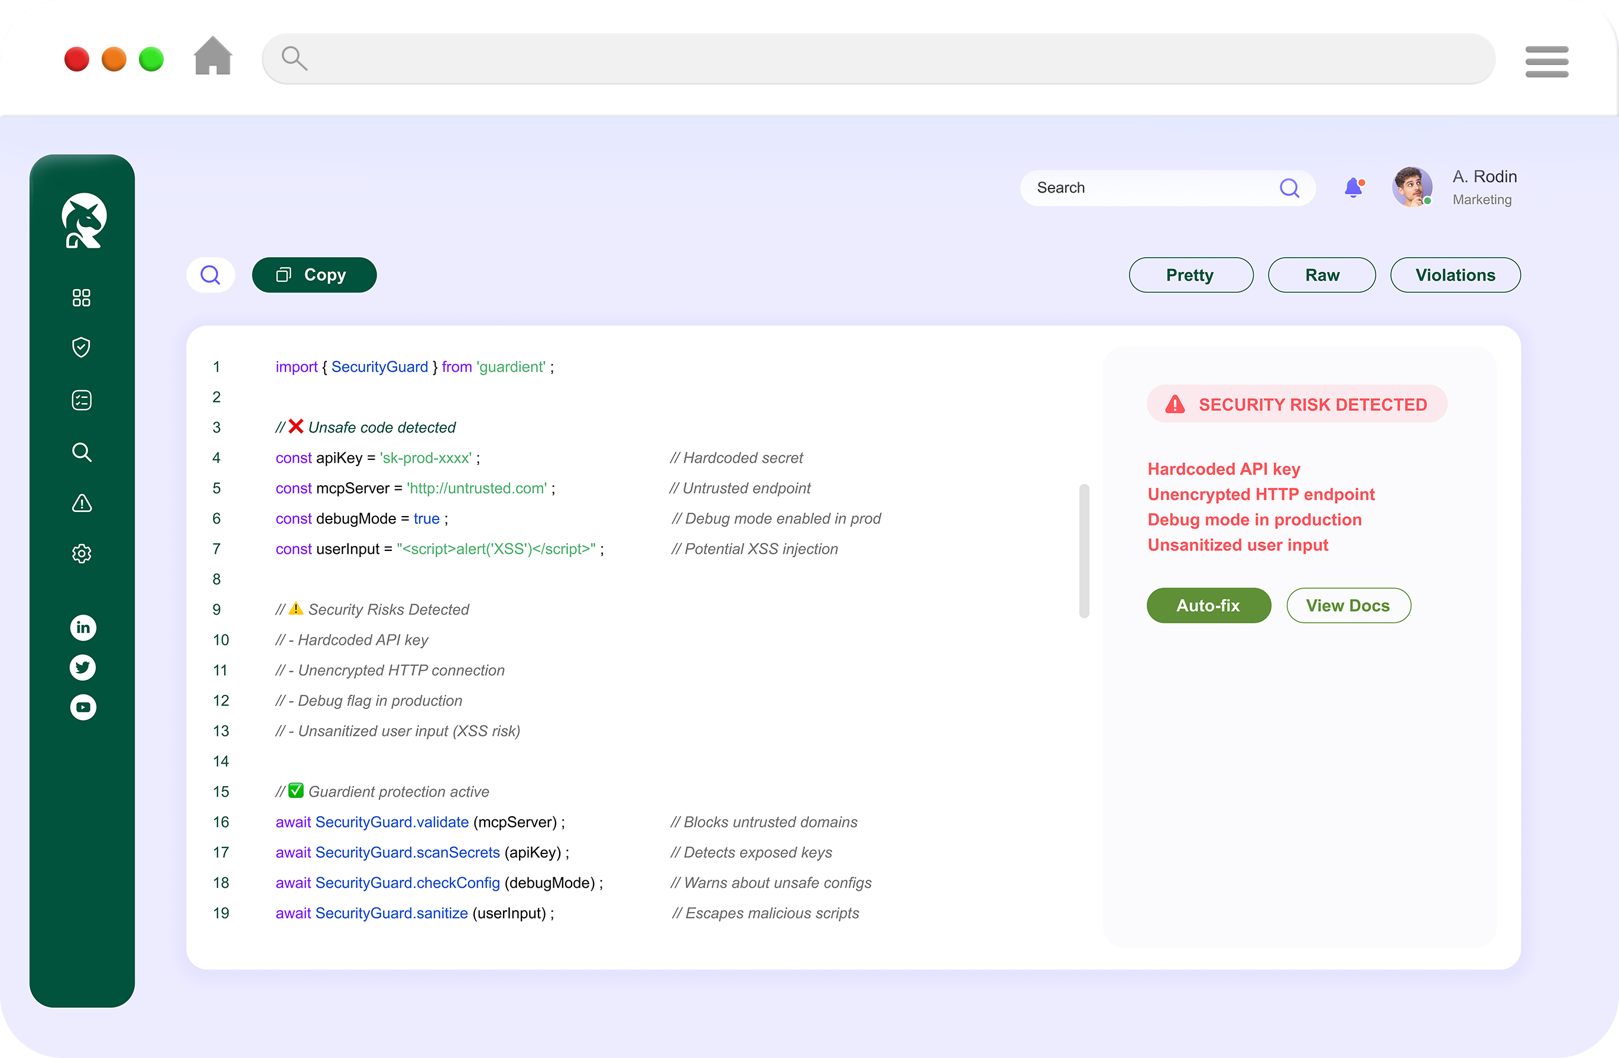Screen dimensions: 1619x1058
Task: Click the browser home icon
Action: point(213,57)
